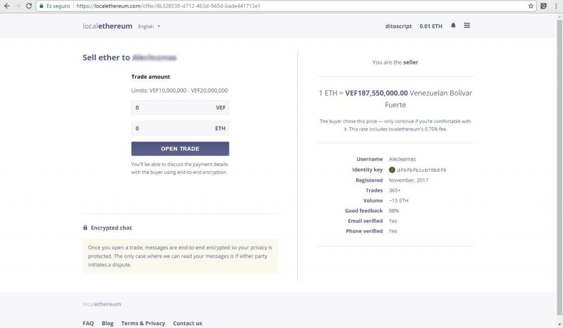563x328 pixels.
Task: Click the 365+ trades value
Action: [x=395, y=190]
